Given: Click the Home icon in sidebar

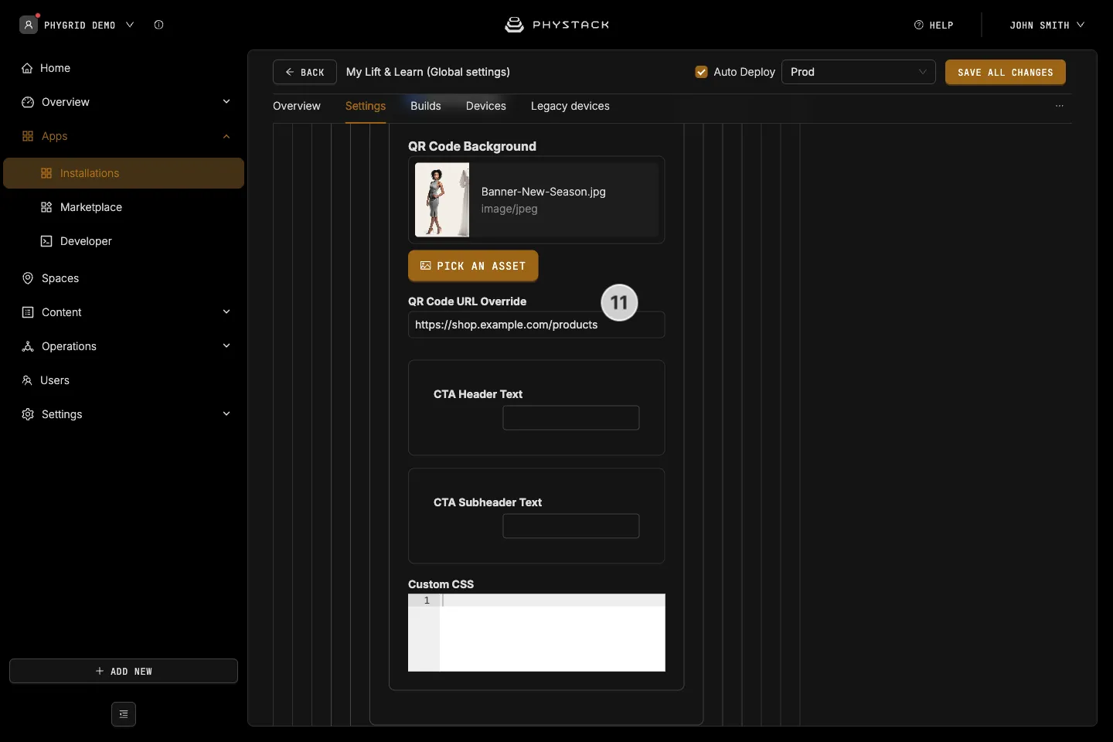Looking at the screenshot, I should 27,68.
